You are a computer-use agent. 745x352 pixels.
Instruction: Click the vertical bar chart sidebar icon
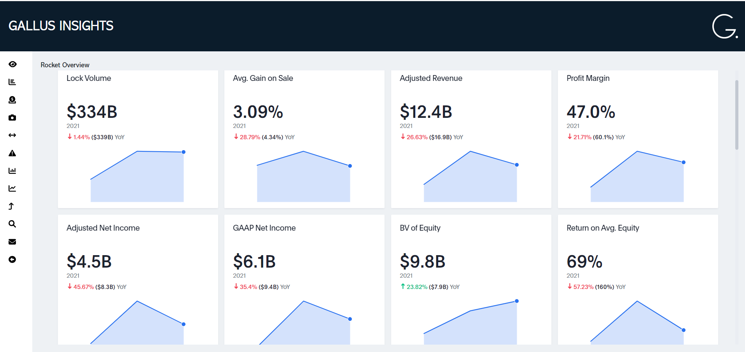pos(12,171)
